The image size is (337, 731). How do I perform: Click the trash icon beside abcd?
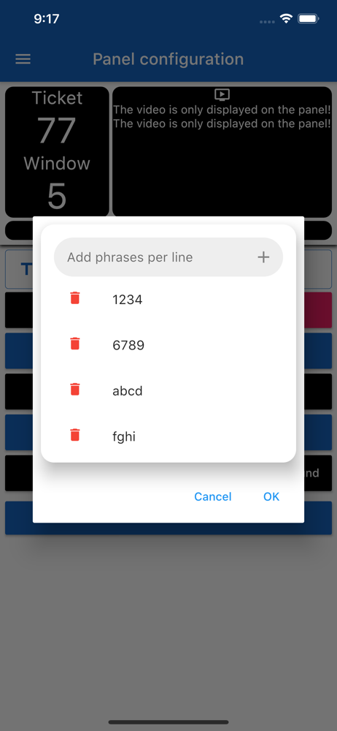75,390
